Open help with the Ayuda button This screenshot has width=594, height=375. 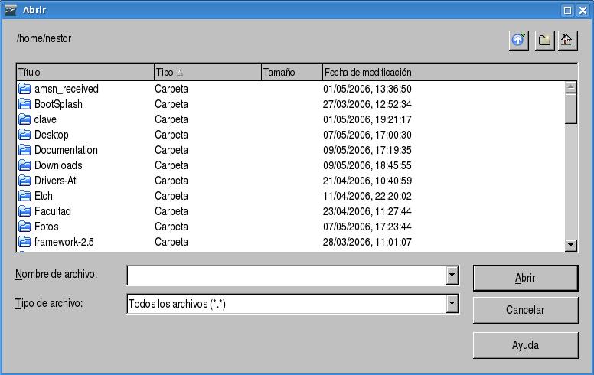(x=525, y=345)
